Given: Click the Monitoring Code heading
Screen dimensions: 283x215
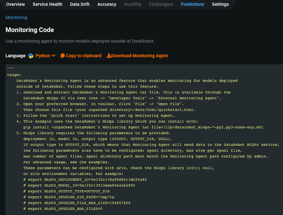Looking at the screenshot, I should [30, 30].
